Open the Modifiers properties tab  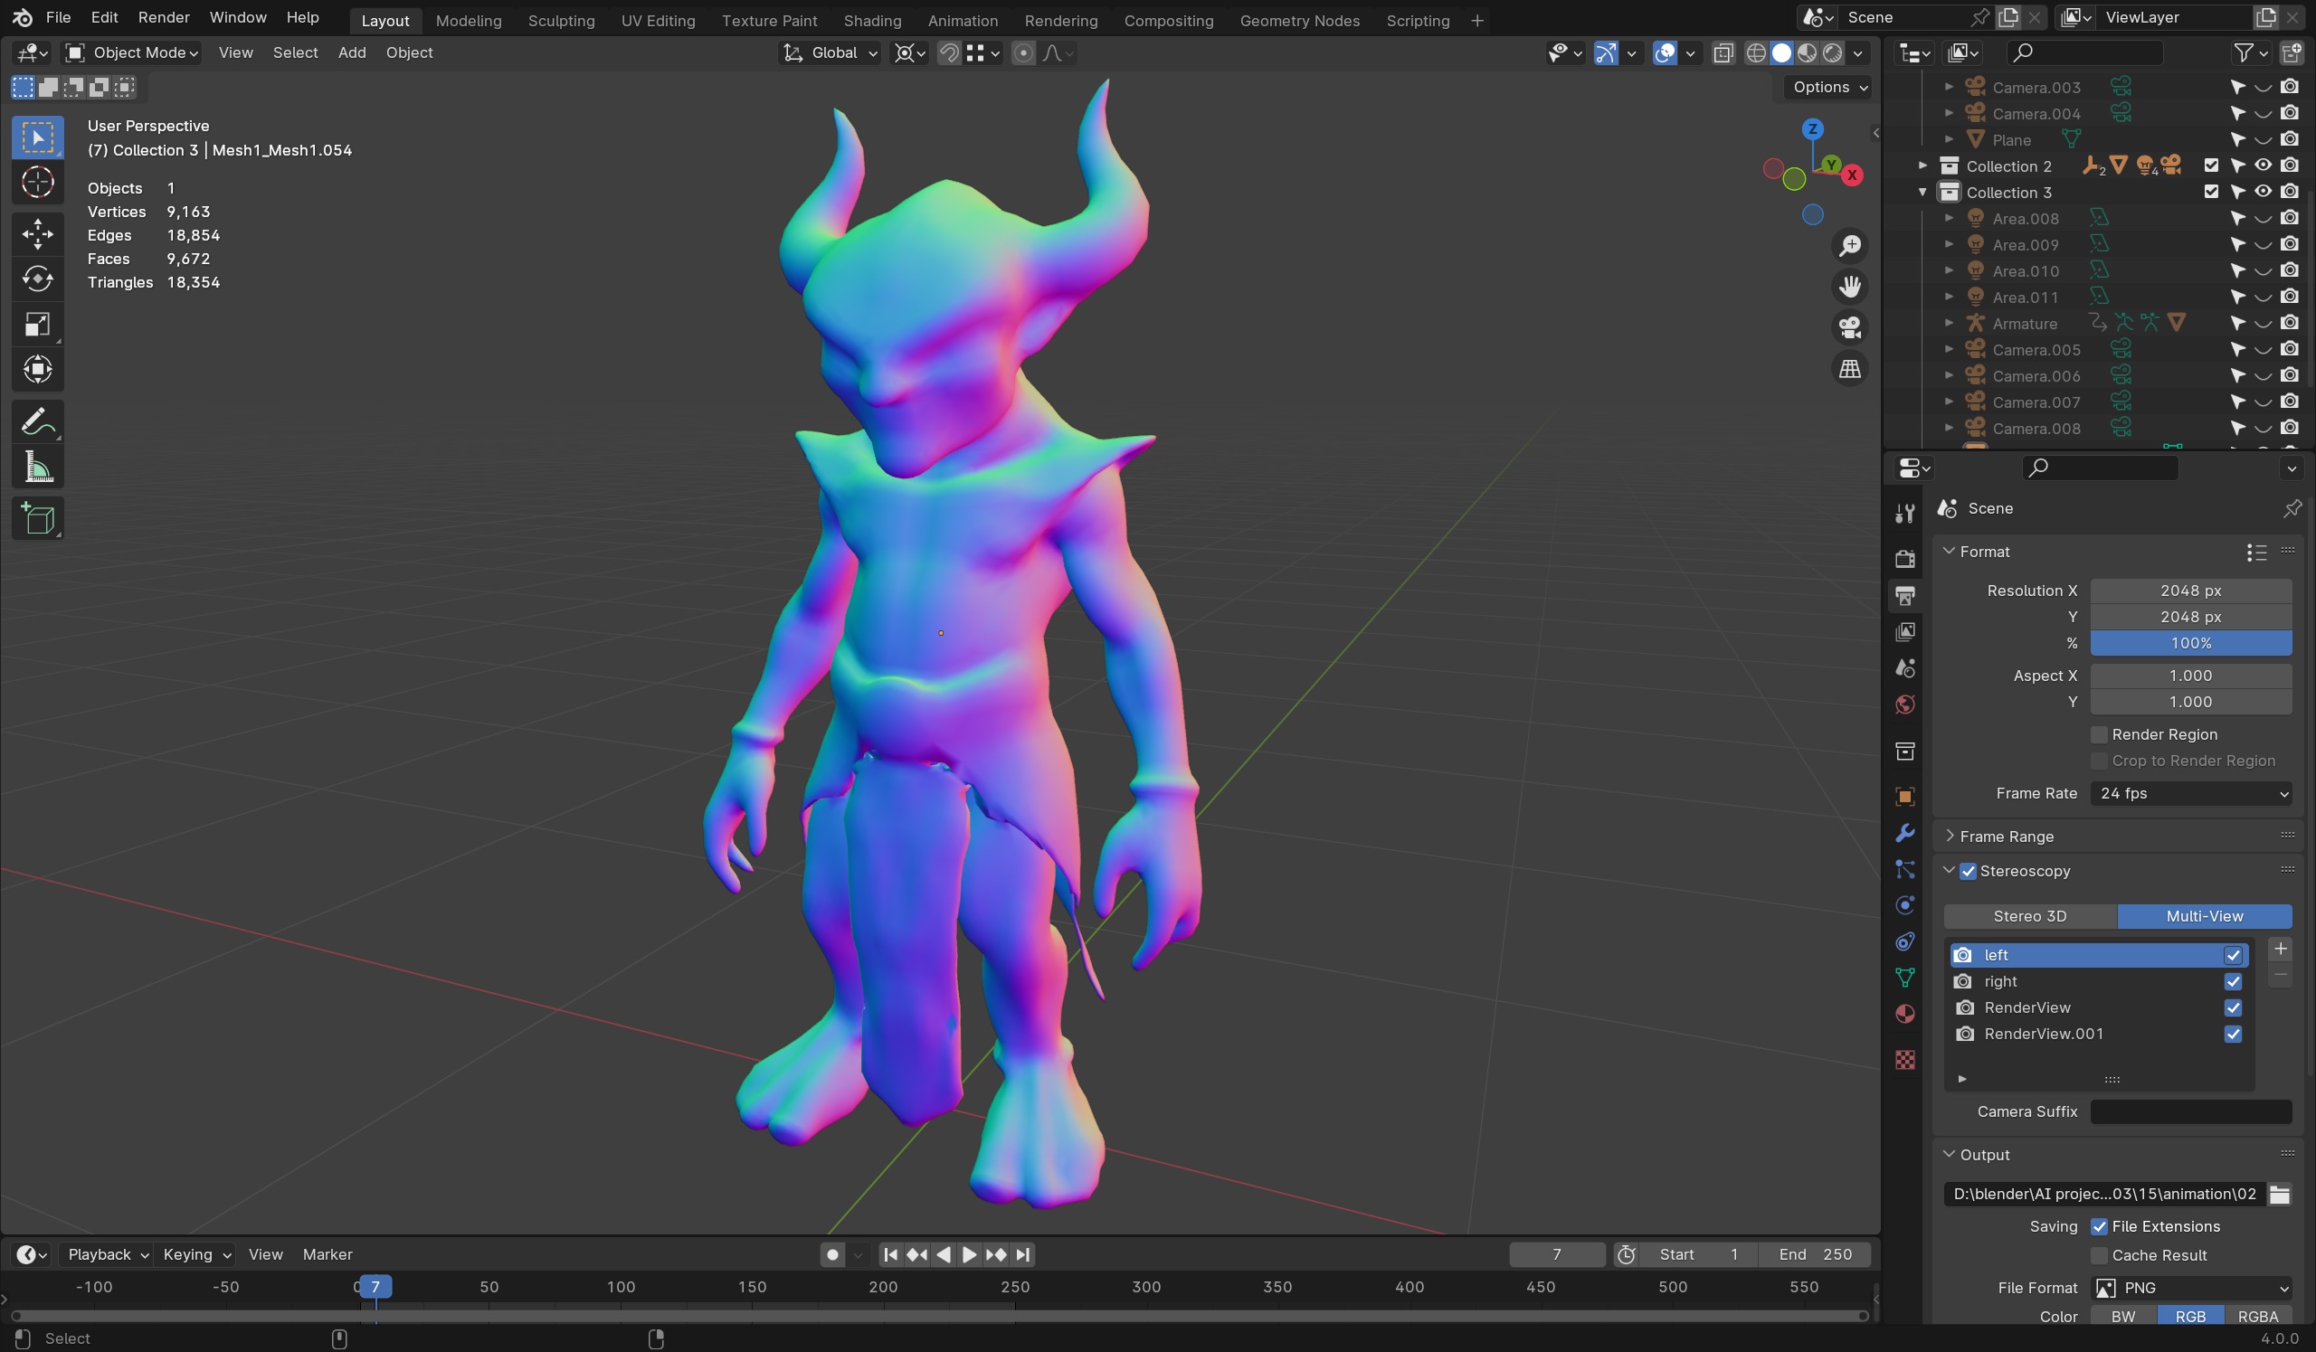click(1904, 833)
